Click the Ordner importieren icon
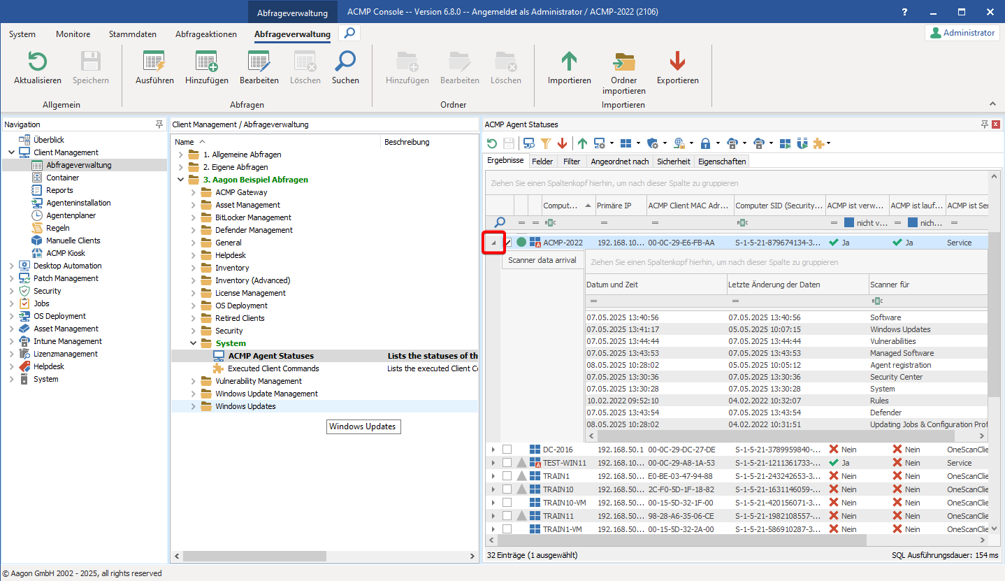 click(623, 63)
